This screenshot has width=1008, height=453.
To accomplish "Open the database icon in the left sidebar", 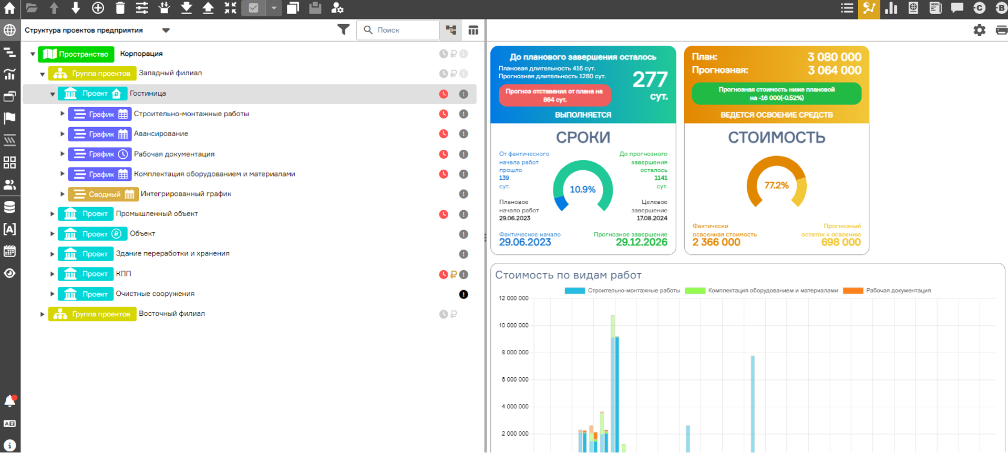I will tap(9, 207).
